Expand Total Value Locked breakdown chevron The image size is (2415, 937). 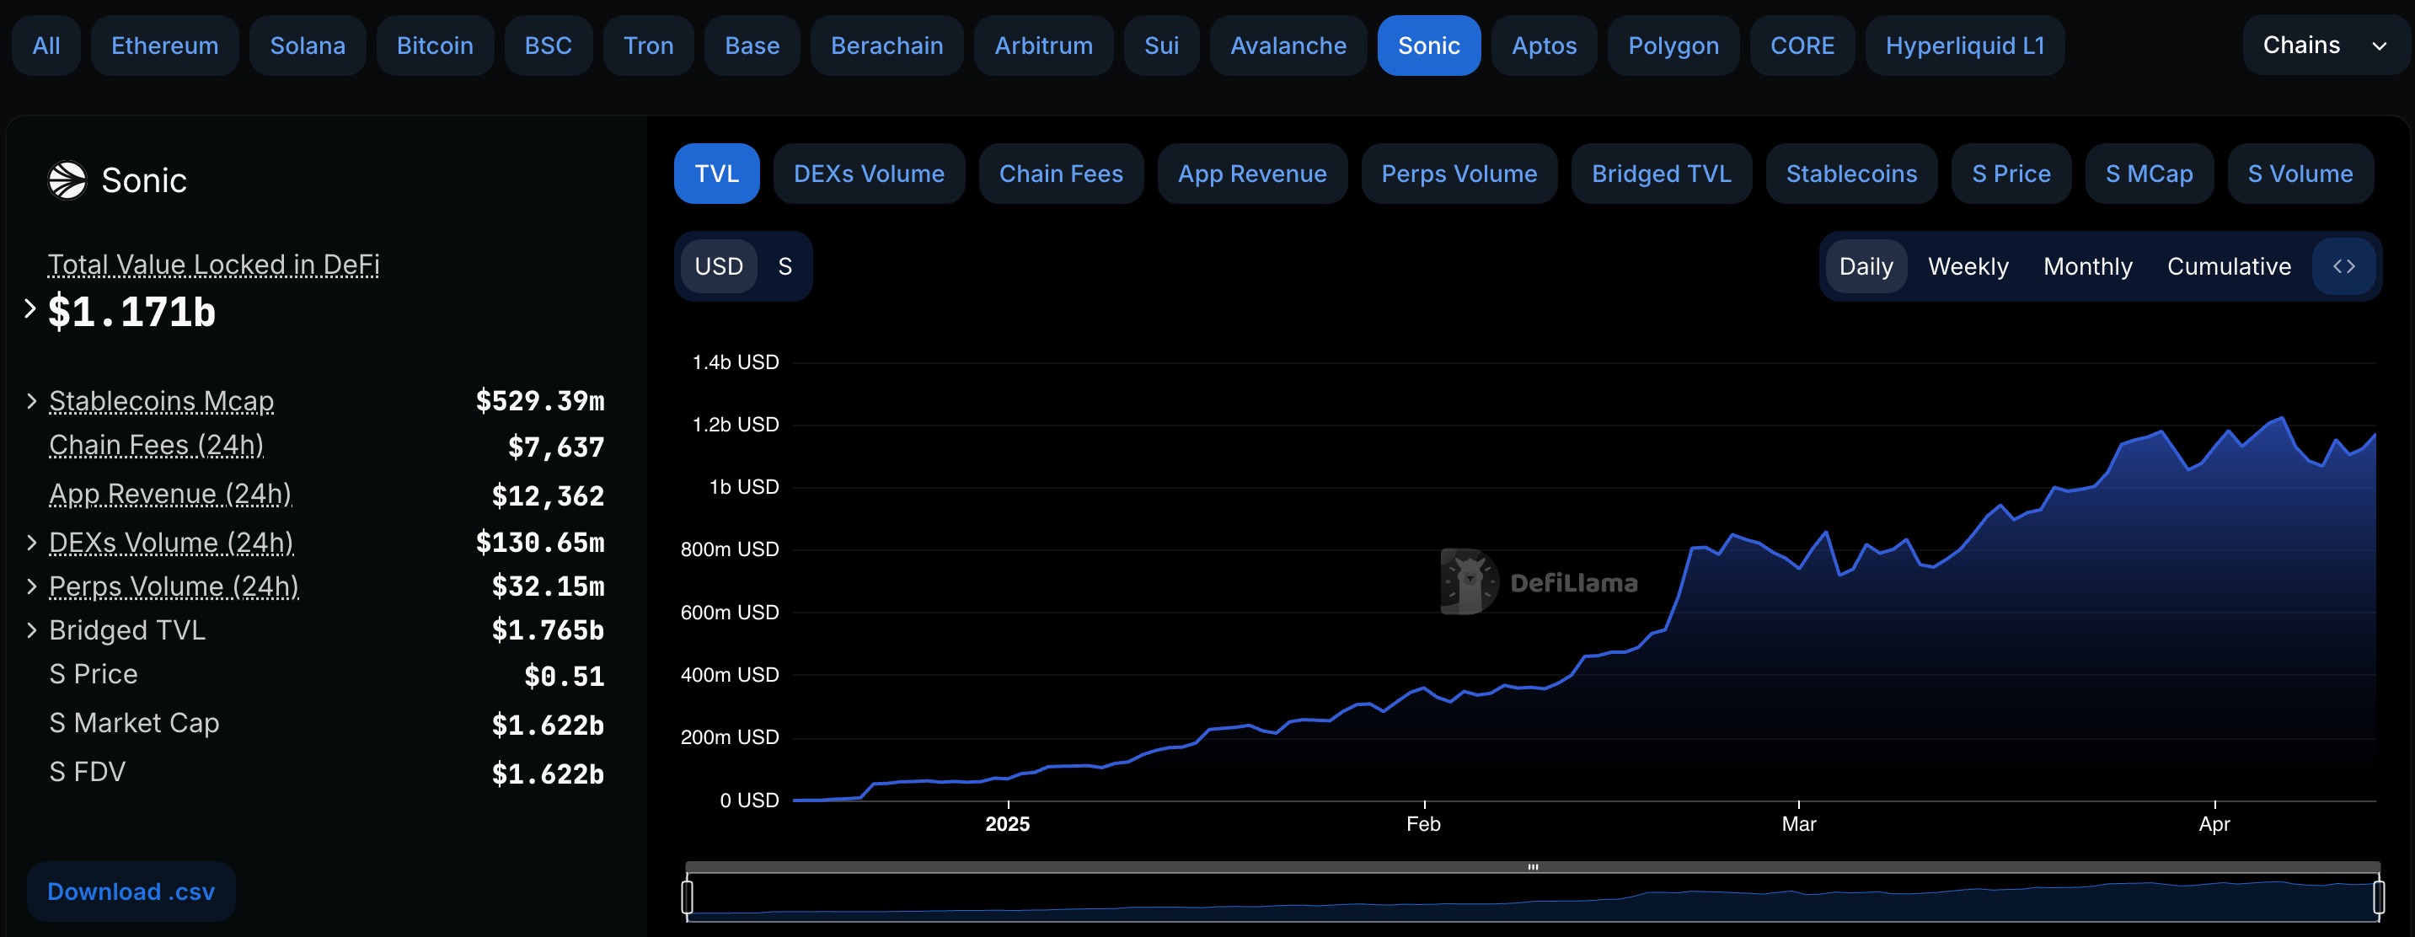pyautogui.click(x=30, y=308)
